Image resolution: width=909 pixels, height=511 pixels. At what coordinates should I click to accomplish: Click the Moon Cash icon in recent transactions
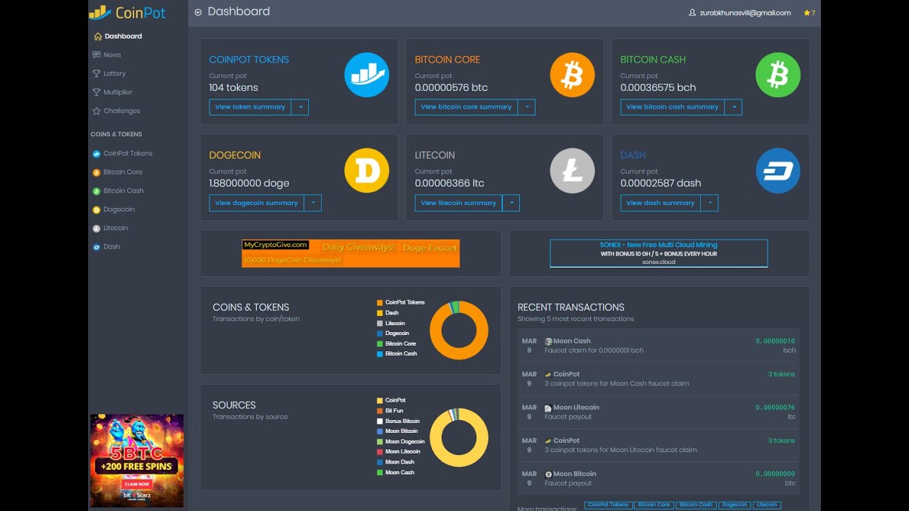548,341
